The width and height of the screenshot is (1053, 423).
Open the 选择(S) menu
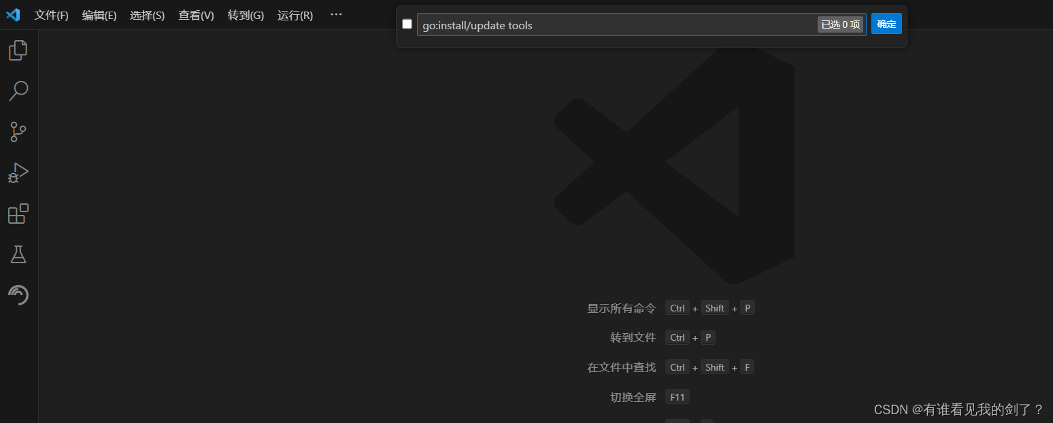147,15
